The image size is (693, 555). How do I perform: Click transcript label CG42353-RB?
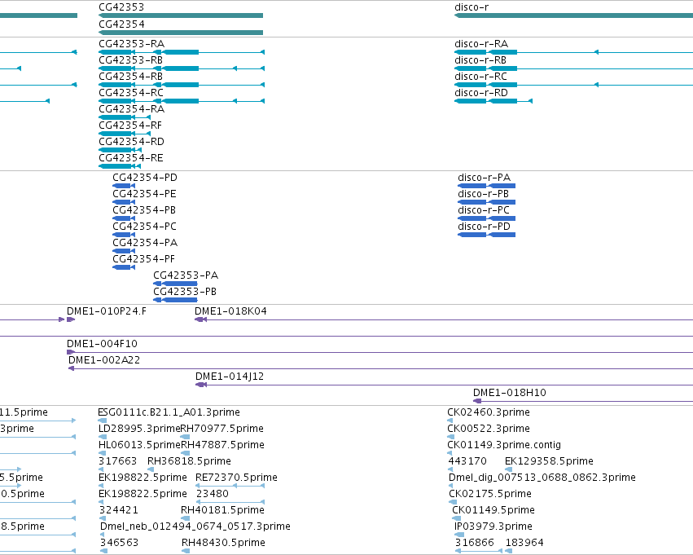[x=131, y=60]
